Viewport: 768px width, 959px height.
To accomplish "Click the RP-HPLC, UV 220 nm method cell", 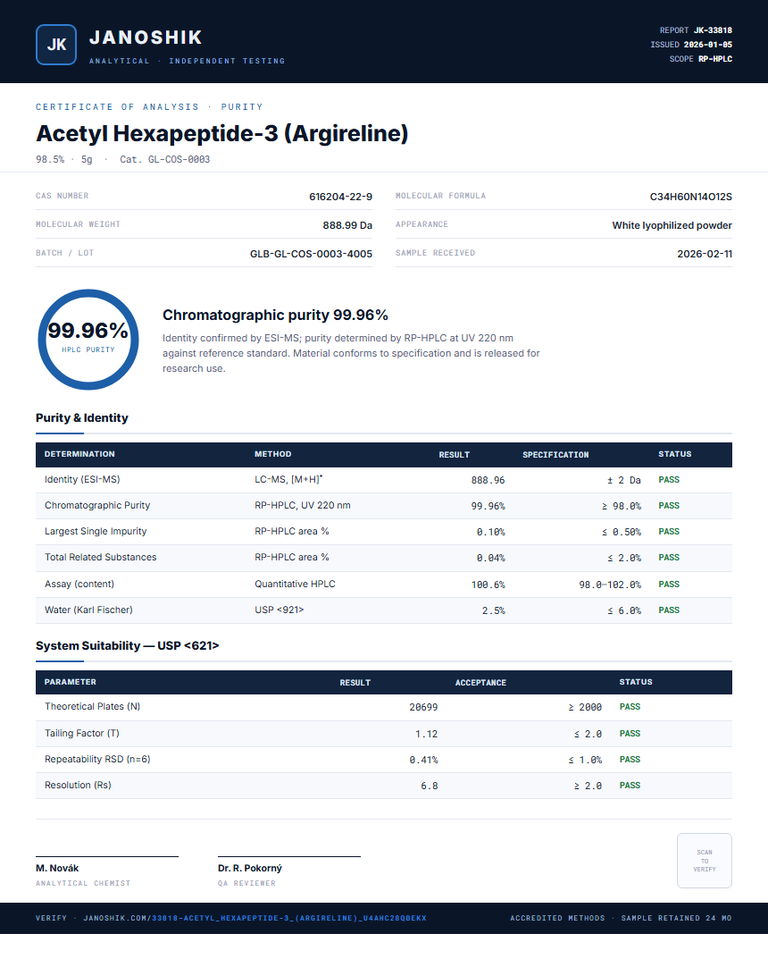I will [x=303, y=505].
